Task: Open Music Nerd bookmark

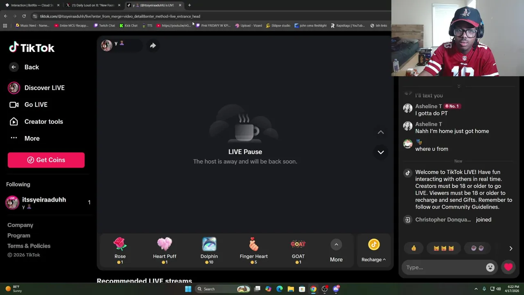Action: click(32, 25)
